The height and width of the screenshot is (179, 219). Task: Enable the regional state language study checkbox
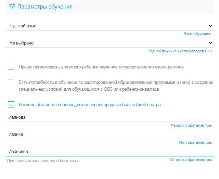pyautogui.click(x=11, y=67)
